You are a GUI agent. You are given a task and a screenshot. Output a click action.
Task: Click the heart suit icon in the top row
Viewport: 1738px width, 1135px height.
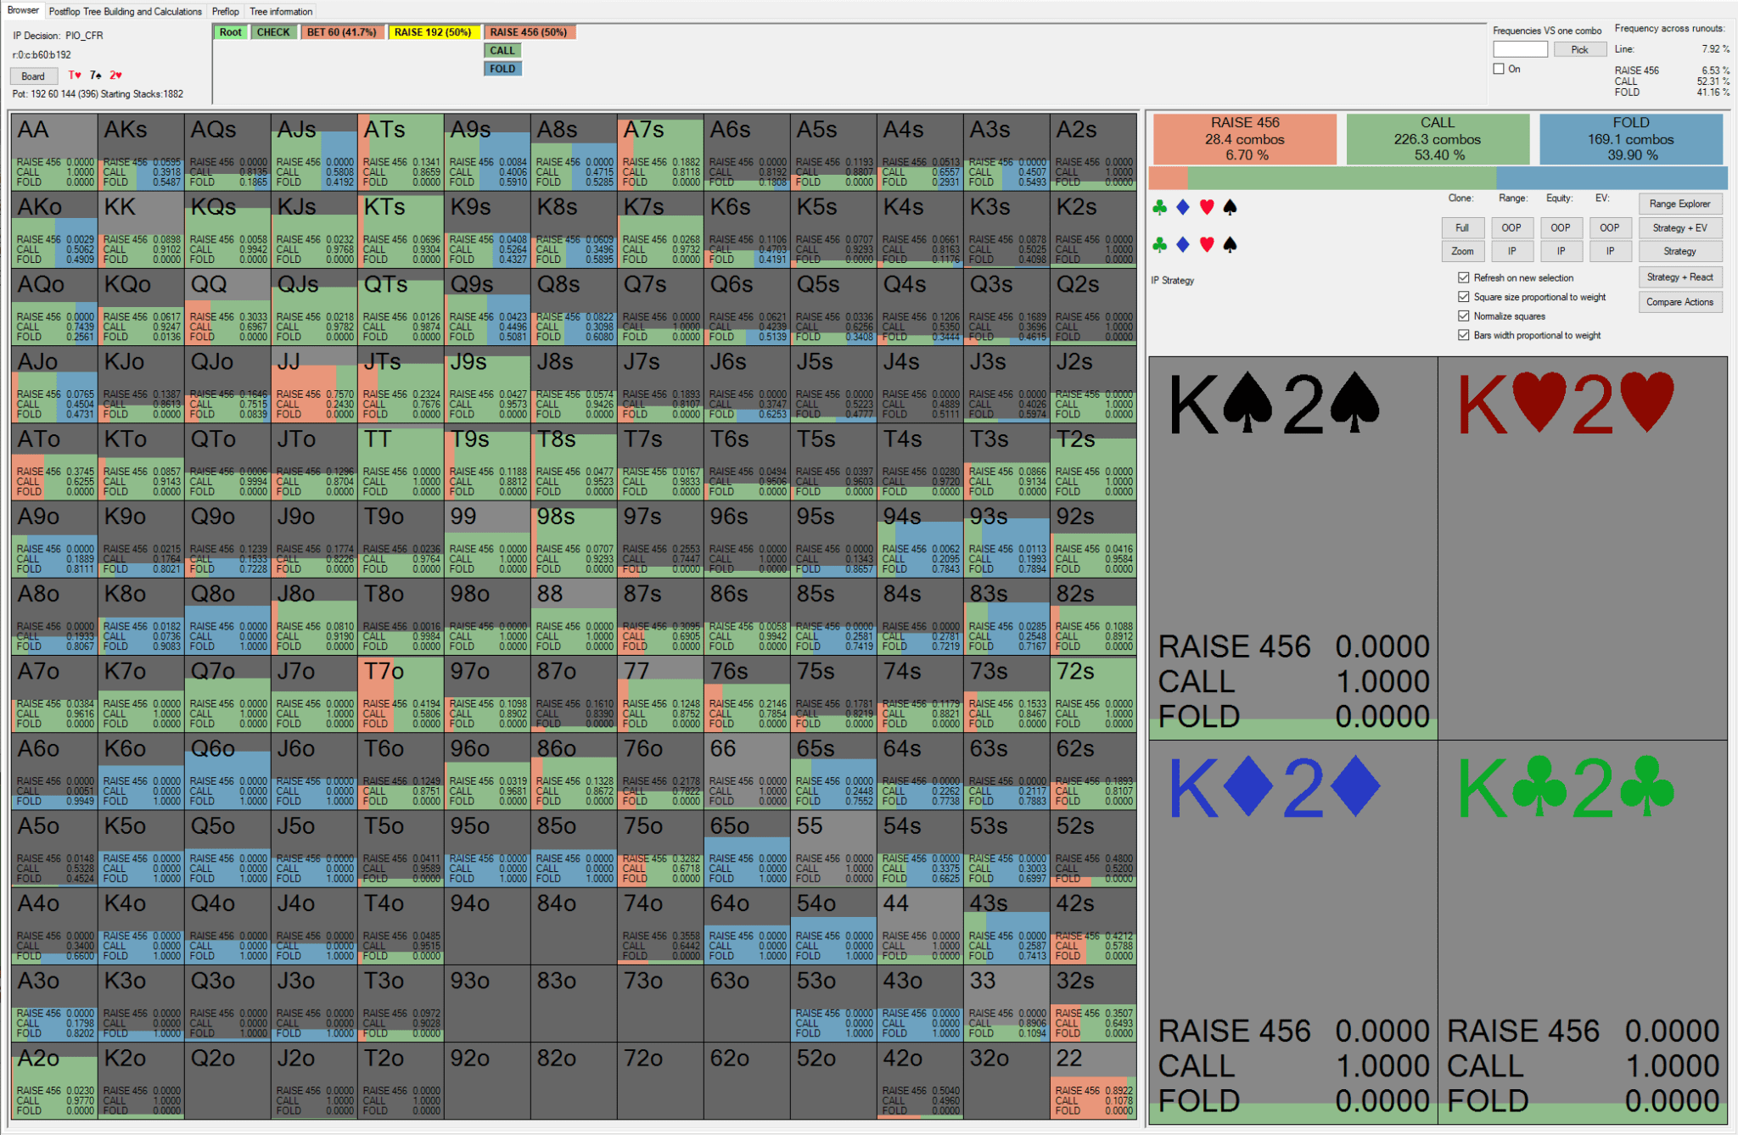1207,207
